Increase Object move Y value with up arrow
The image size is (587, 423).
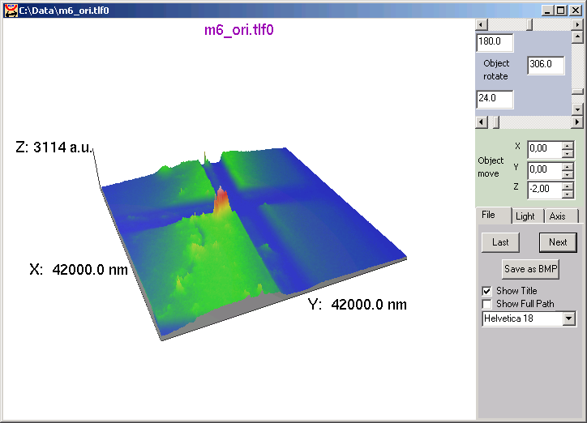[568, 165]
